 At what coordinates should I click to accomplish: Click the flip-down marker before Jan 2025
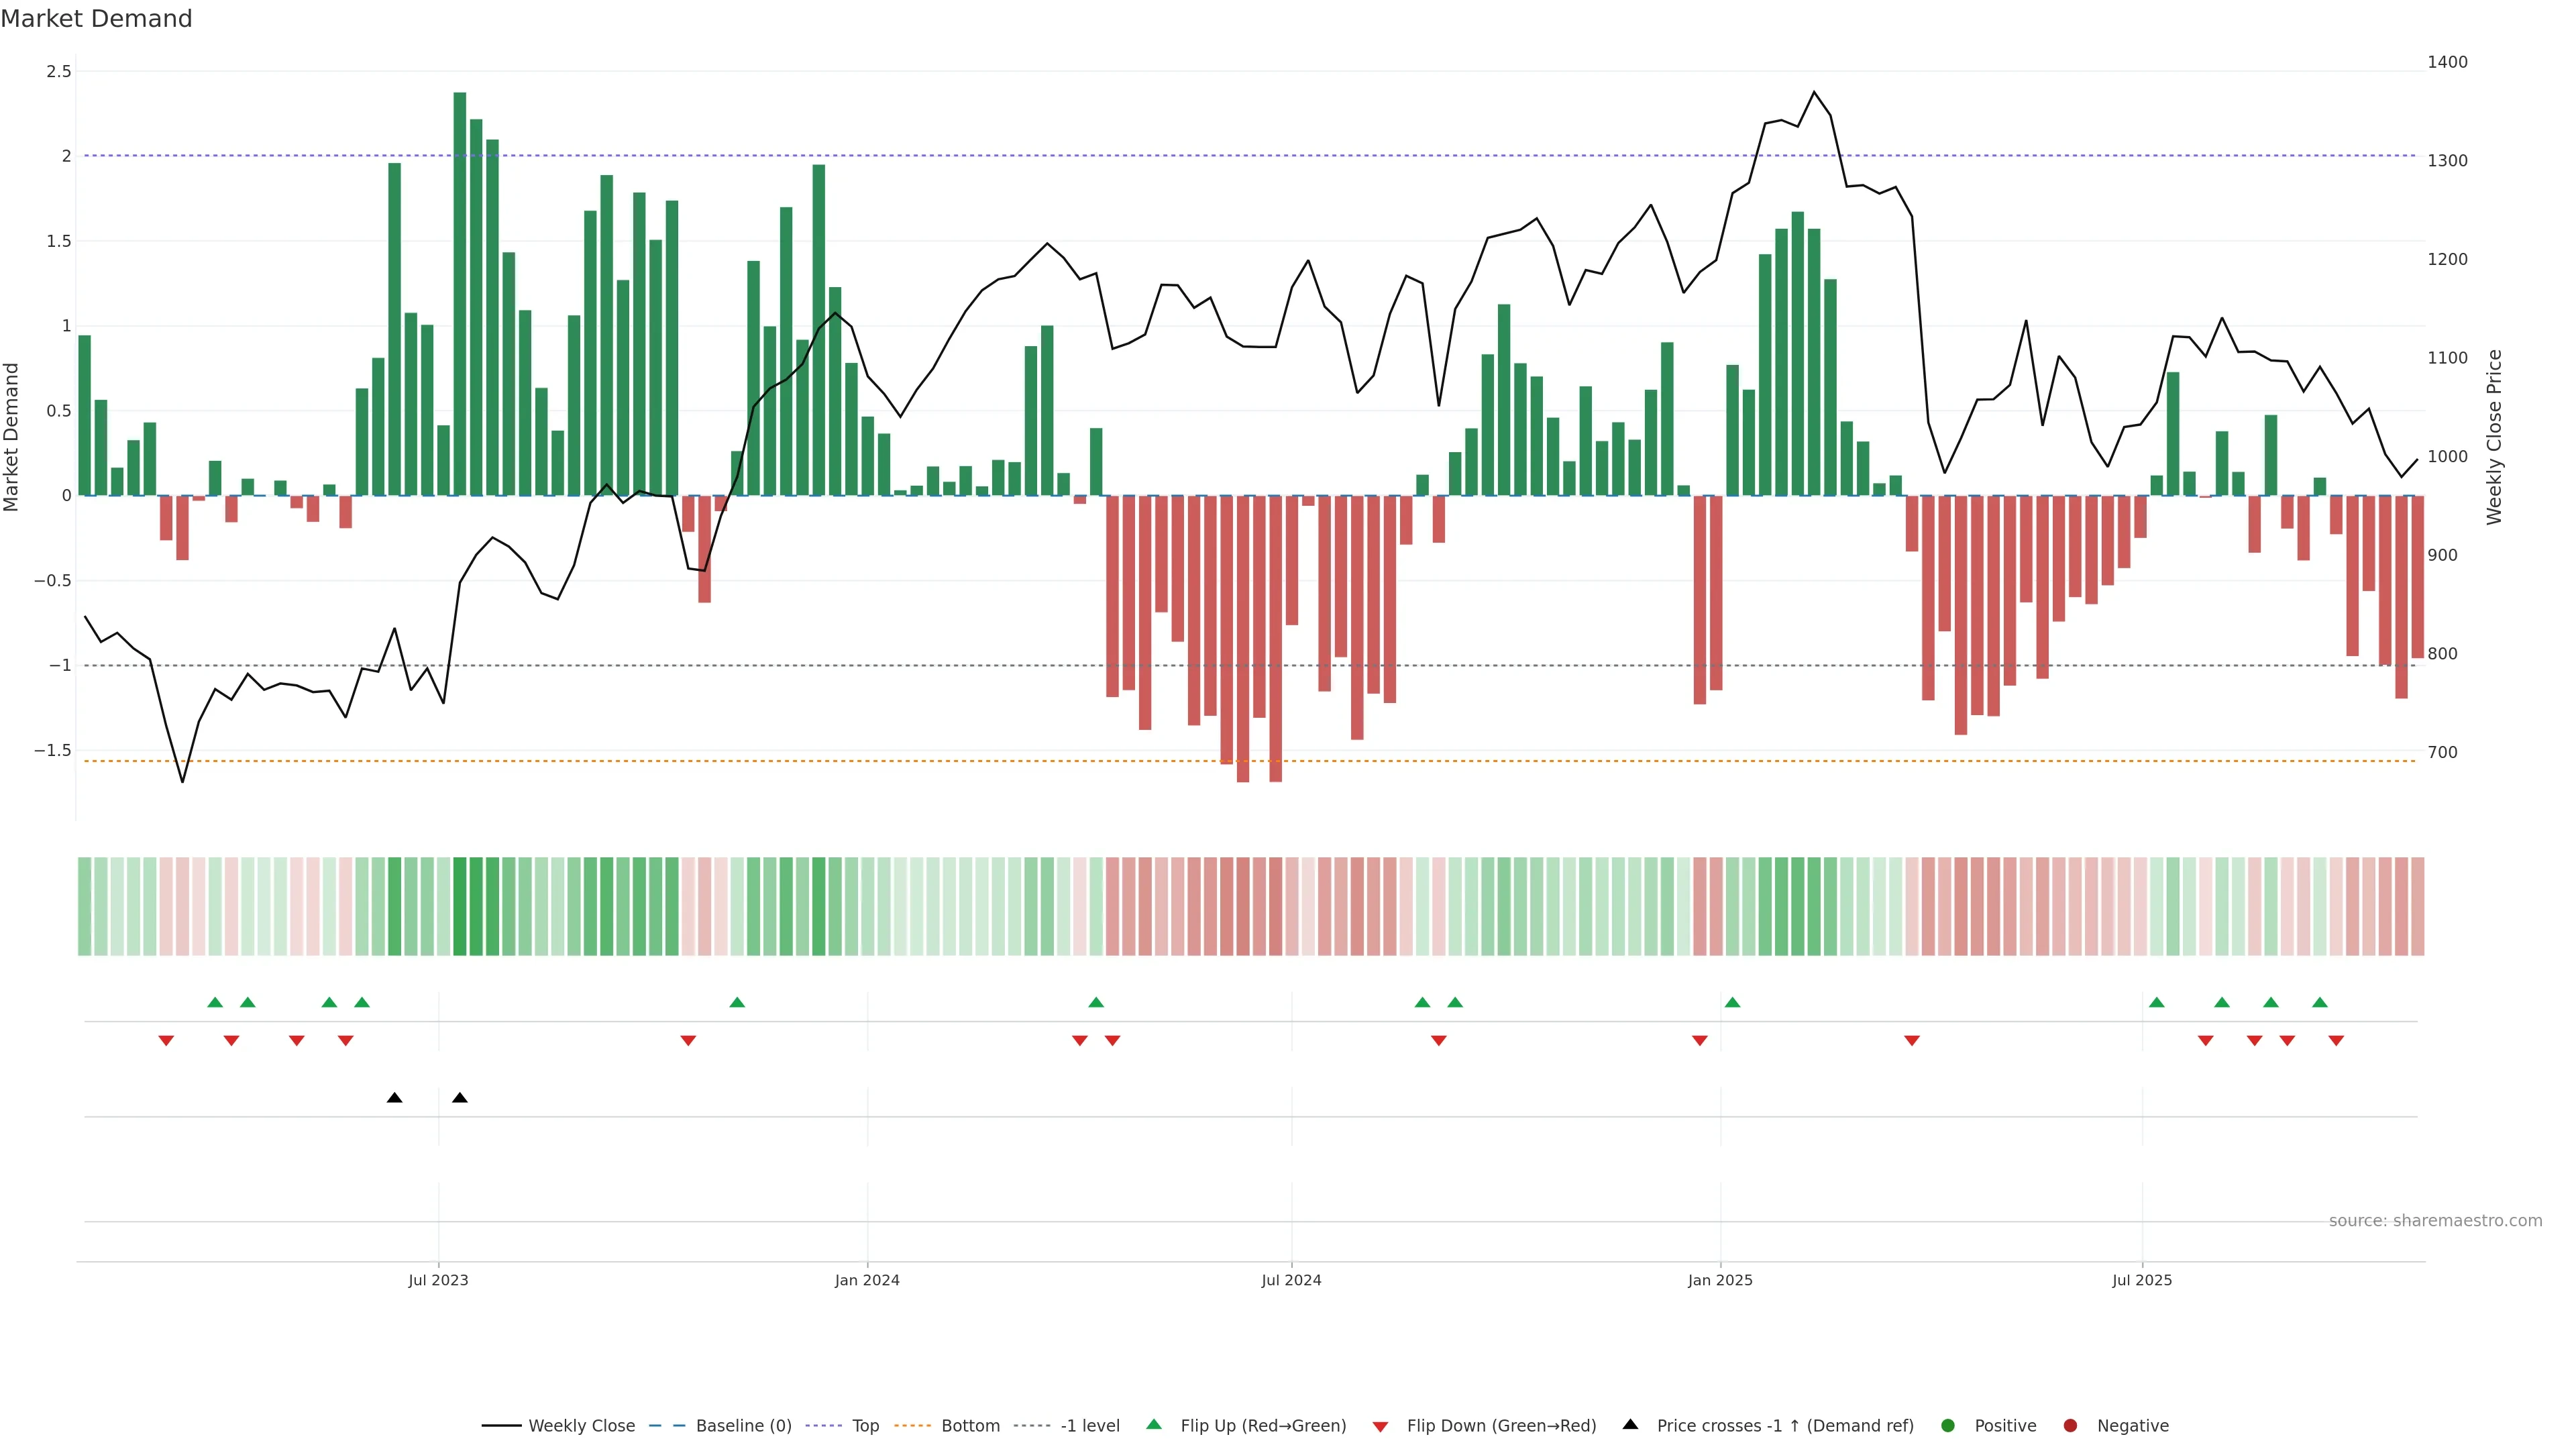[x=1699, y=1041]
